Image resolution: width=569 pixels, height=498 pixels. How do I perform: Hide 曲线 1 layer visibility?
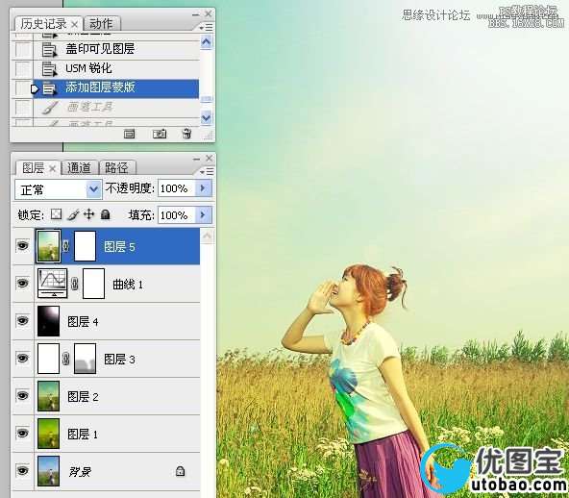tap(22, 283)
